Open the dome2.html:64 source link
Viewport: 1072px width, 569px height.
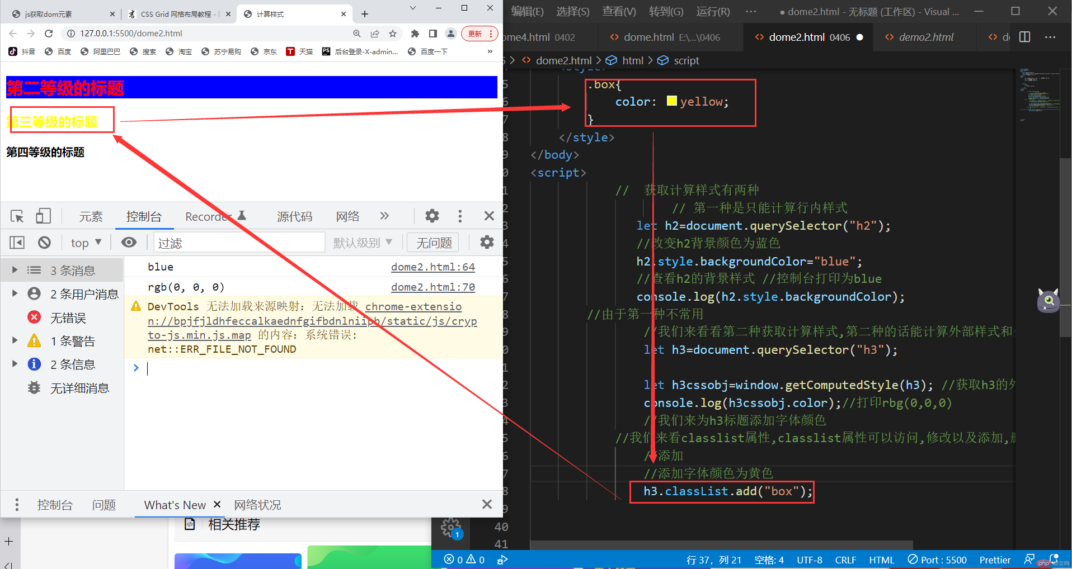coord(432,267)
